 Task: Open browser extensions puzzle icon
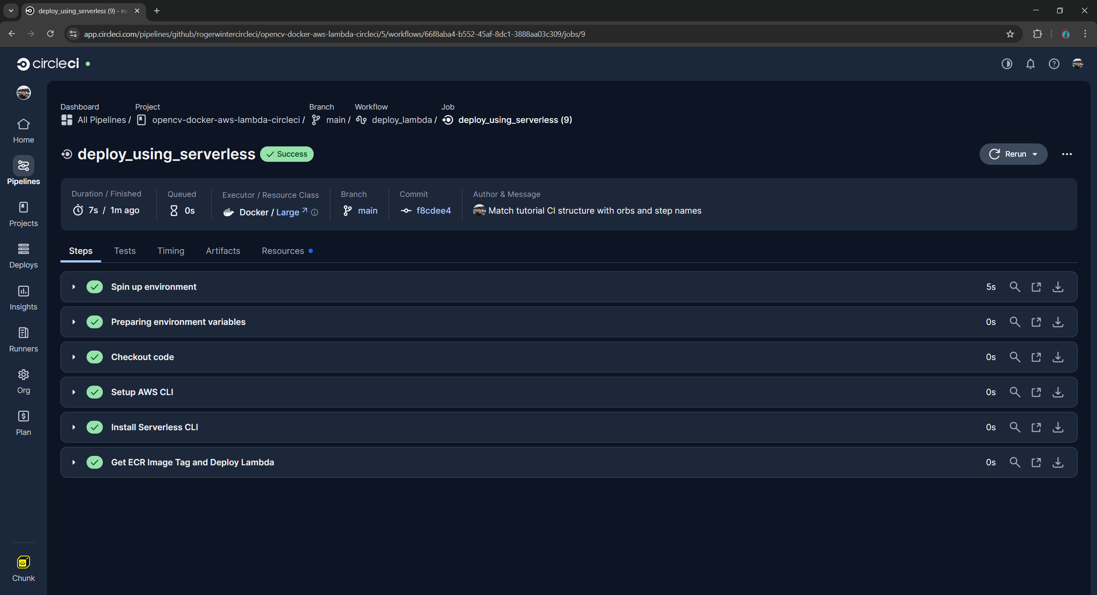click(x=1037, y=34)
